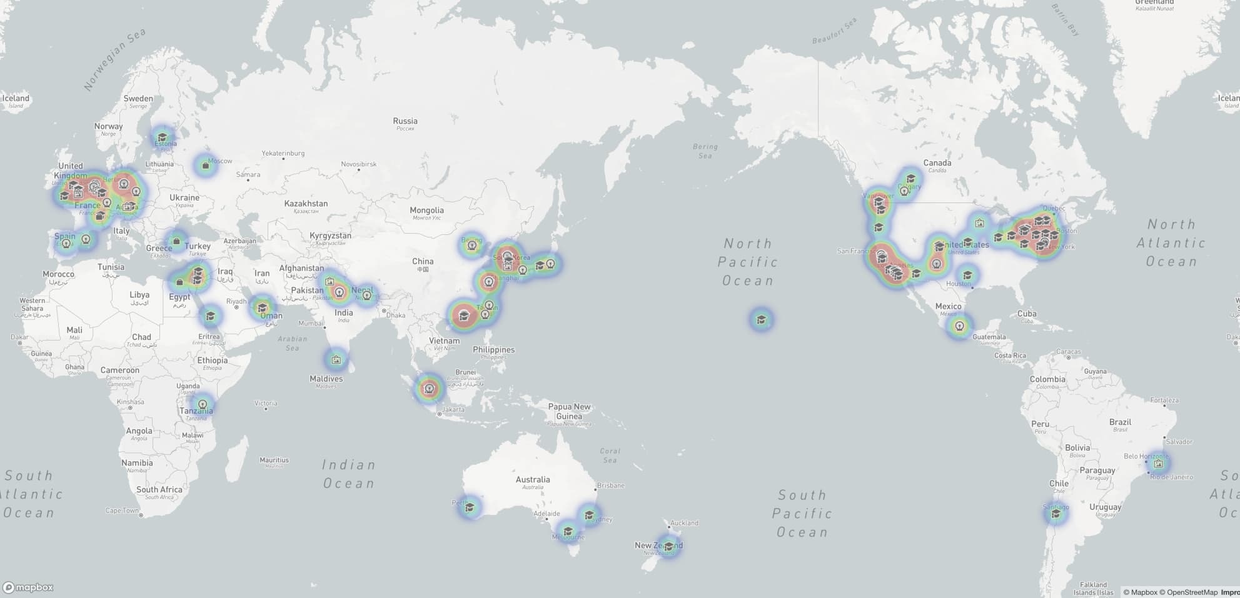This screenshot has height=598, width=1240.
Task: Open the picture marker in southern India
Action: coord(336,359)
